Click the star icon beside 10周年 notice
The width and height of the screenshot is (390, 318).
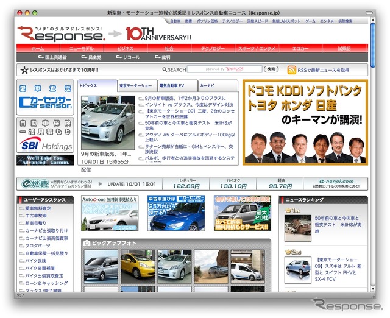[x=24, y=70]
